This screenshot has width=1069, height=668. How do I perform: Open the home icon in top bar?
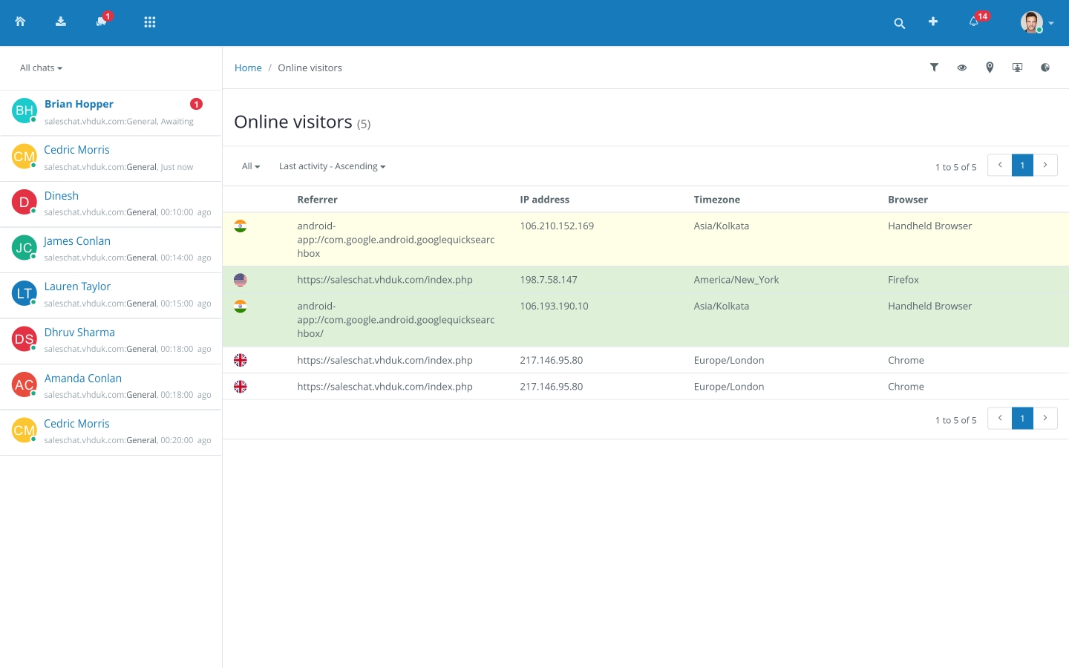tap(20, 22)
